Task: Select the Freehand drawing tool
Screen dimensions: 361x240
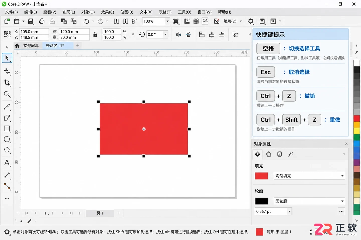Action: pyautogui.click(x=7, y=107)
